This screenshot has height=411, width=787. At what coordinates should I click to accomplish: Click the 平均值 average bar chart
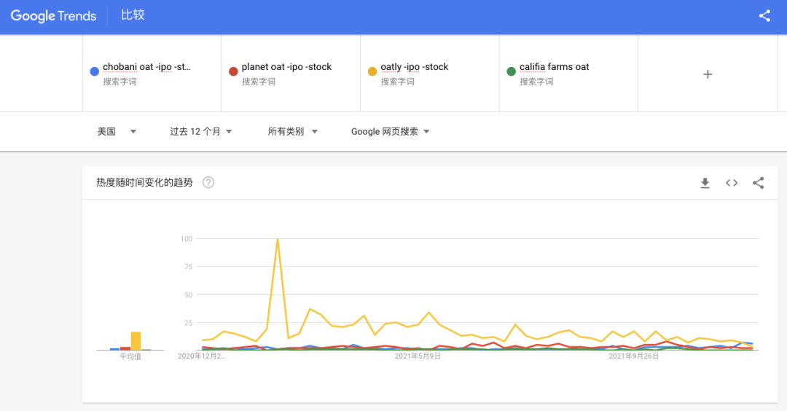130,342
